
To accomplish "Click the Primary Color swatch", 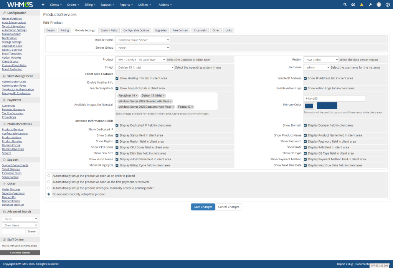I will (x=309, y=105).
